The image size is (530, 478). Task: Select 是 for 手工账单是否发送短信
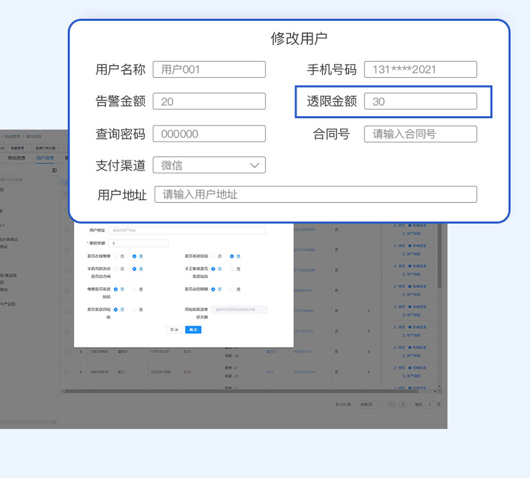pos(231,269)
